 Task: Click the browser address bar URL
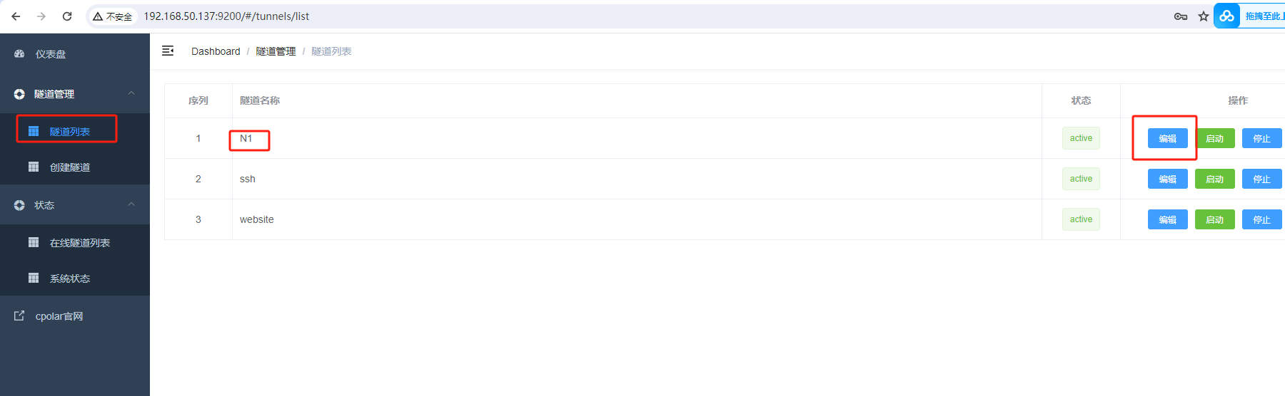click(x=227, y=16)
